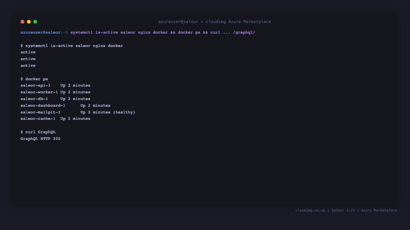Click the 'saleor-mailpit-1' healthy container row
Image resolution: width=410 pixels, height=230 pixels.
click(x=78, y=112)
